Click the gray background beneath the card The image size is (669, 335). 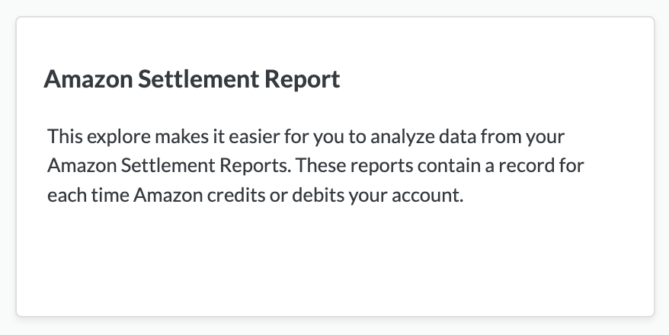pyautogui.click(x=334, y=327)
